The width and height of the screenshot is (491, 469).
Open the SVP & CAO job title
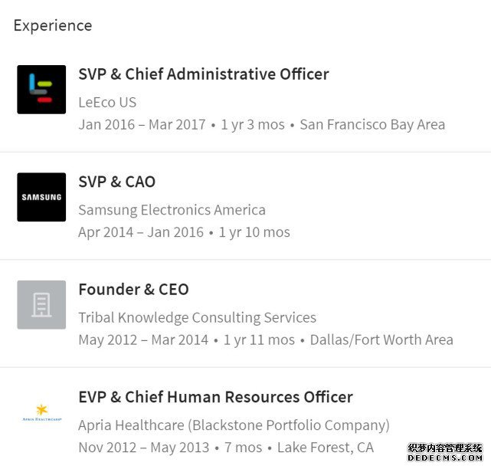(x=116, y=182)
